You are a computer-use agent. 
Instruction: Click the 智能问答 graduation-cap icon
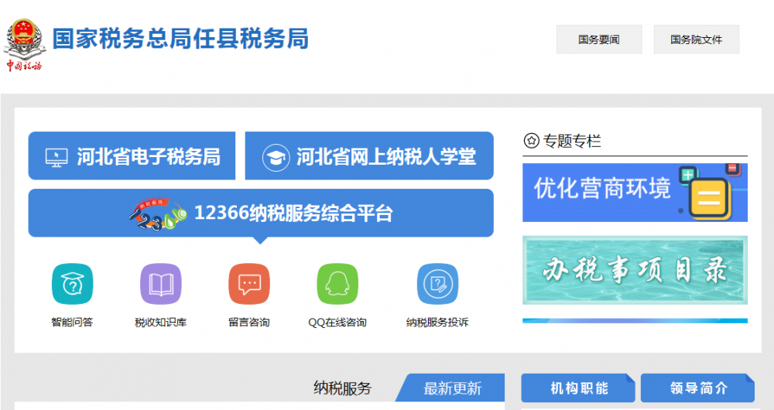tap(72, 284)
